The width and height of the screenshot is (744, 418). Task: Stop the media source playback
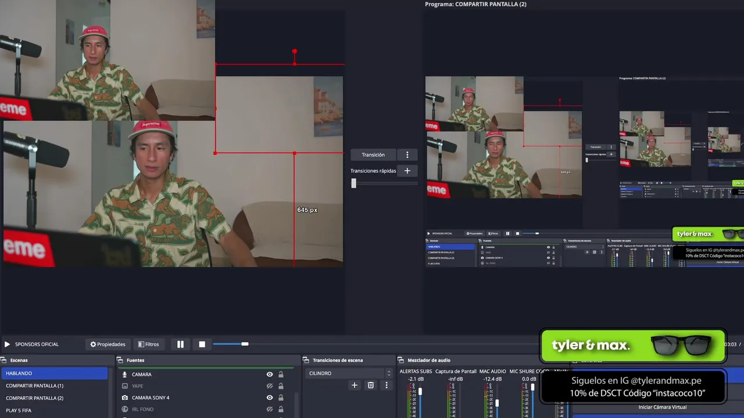pyautogui.click(x=202, y=344)
